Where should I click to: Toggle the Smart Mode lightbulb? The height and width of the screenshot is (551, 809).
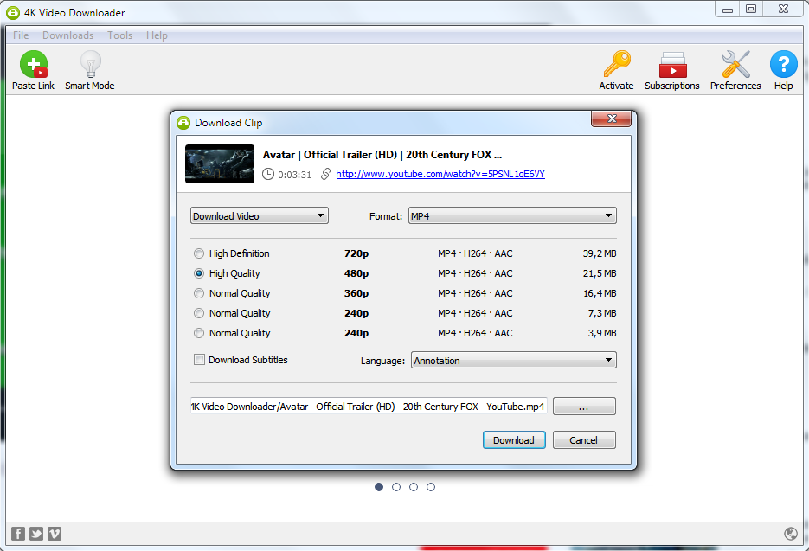pyautogui.click(x=90, y=64)
